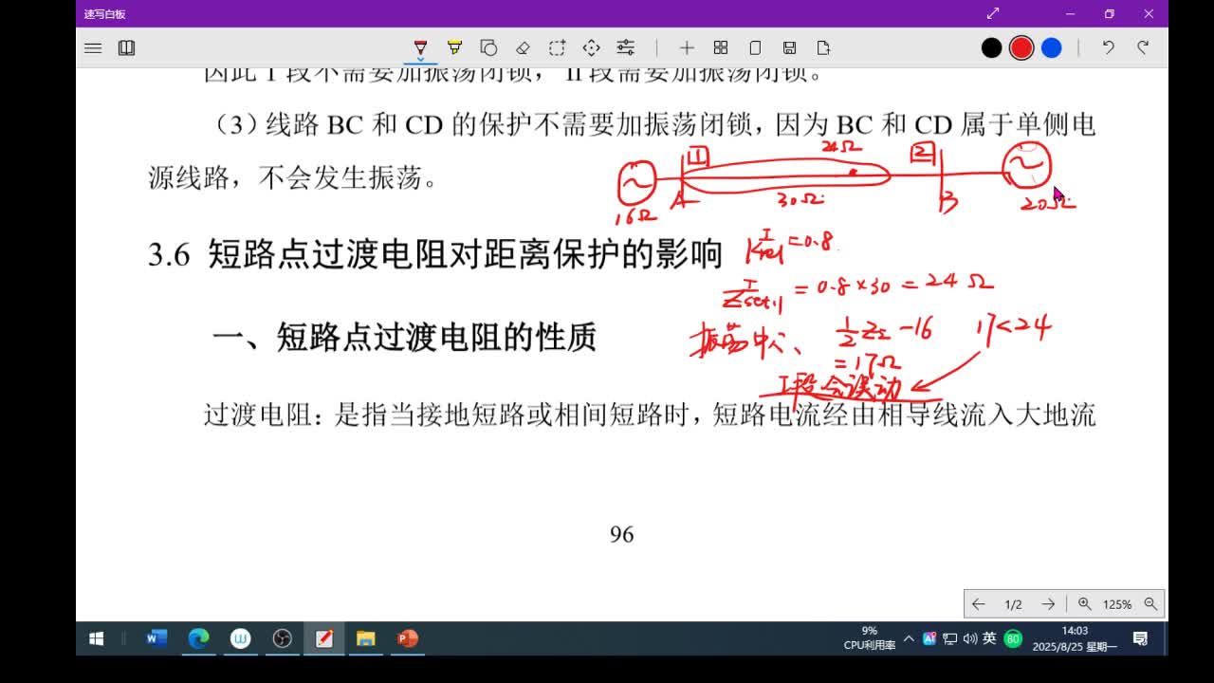
Task: Select the red pen tool
Action: [x=420, y=47]
